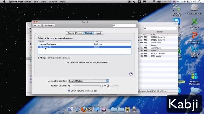Toggle Show volume in menu bar checkbox
Screen dimensions: 204x114
click(69, 91)
